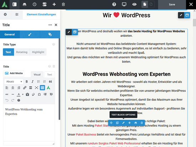196x147 pixels.
Task: Select the General tab
Action: pyautogui.click(x=10, y=34)
